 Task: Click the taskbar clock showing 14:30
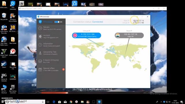[x=175, y=102]
